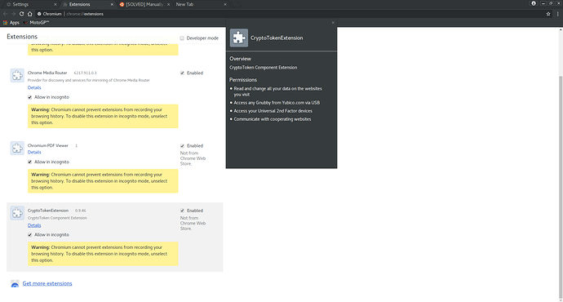Click 'Communicate with cooperating websites' permission

point(273,119)
